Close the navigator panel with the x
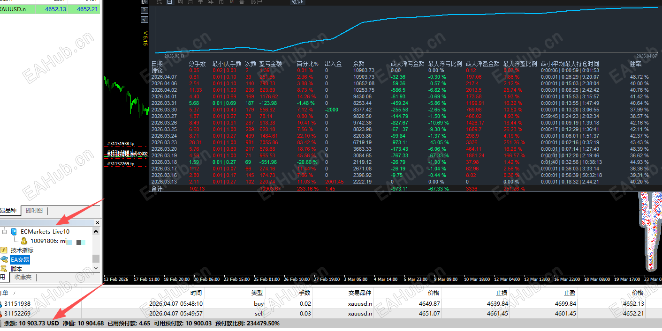 (98, 223)
